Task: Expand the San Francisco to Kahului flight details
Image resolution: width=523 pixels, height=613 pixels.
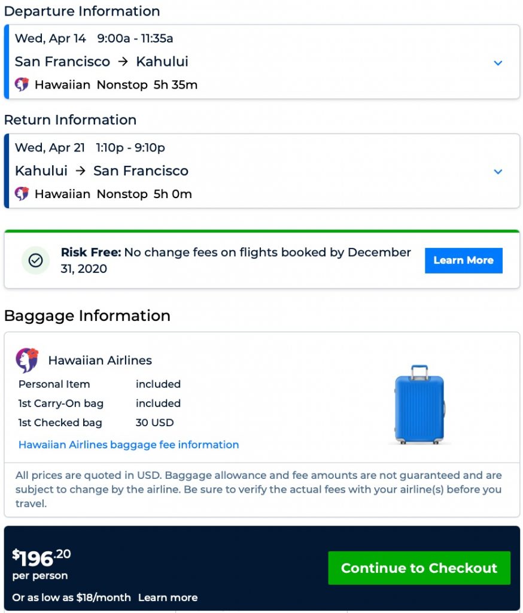Action: tap(498, 63)
